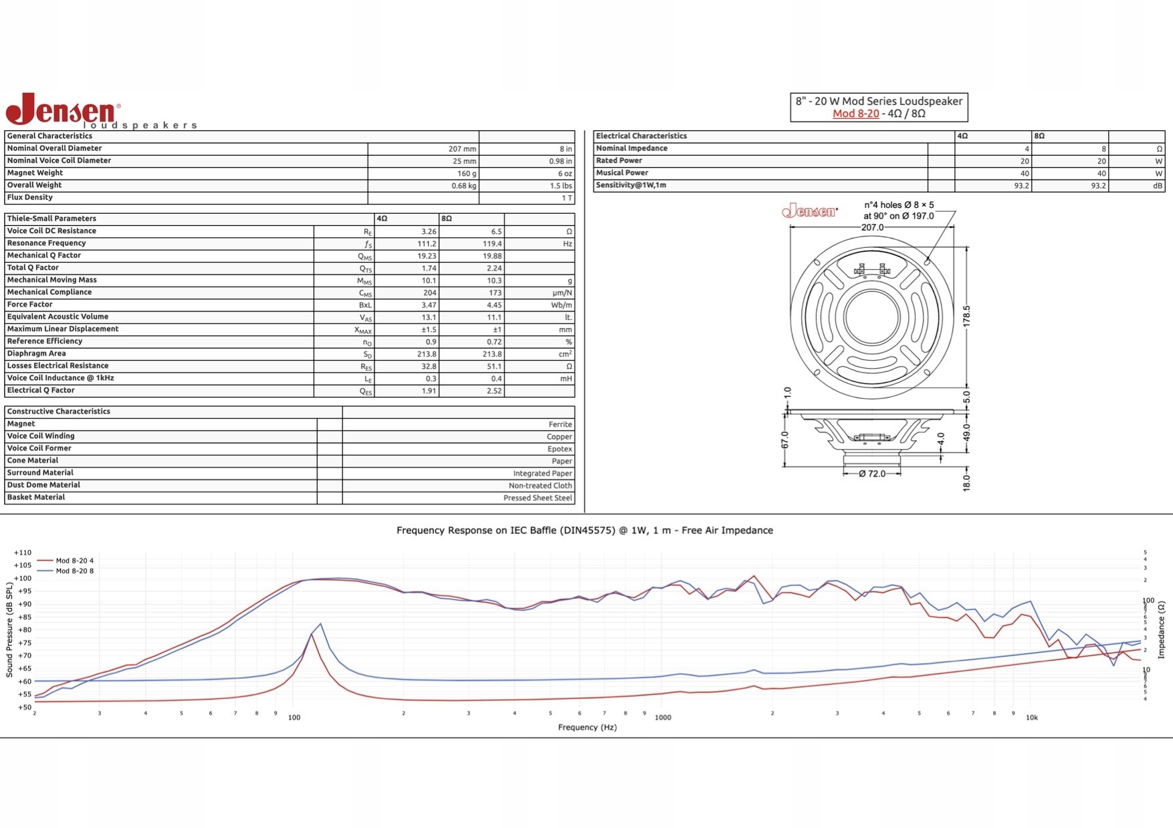Viewport: 1173px width, 828px height.
Task: Click the "0.68 kg" overall weight value
Action: [464, 186]
